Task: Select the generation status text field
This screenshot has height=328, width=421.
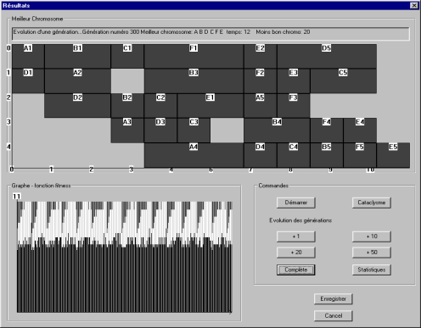Action: click(x=210, y=34)
